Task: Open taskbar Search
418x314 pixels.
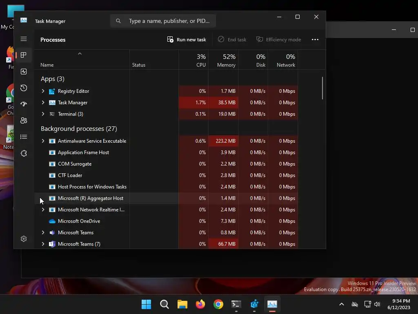Action: point(164,304)
